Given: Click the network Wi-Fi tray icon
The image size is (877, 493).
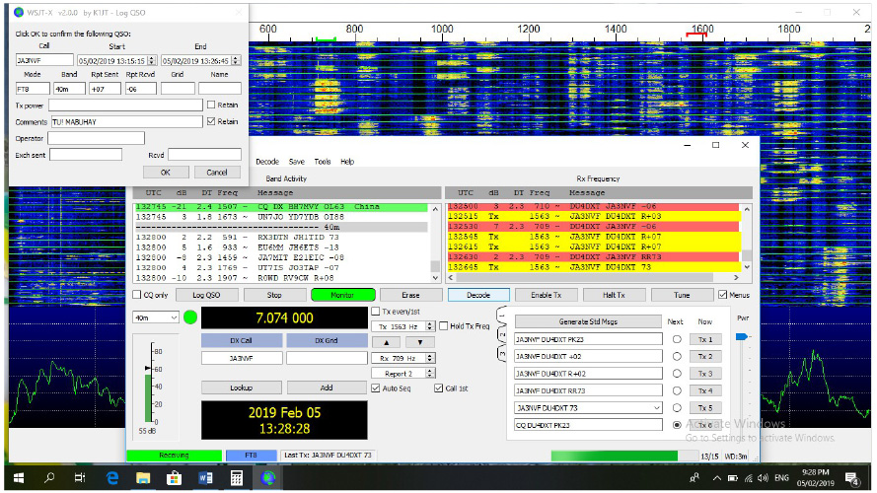Looking at the screenshot, I should tap(749, 478).
